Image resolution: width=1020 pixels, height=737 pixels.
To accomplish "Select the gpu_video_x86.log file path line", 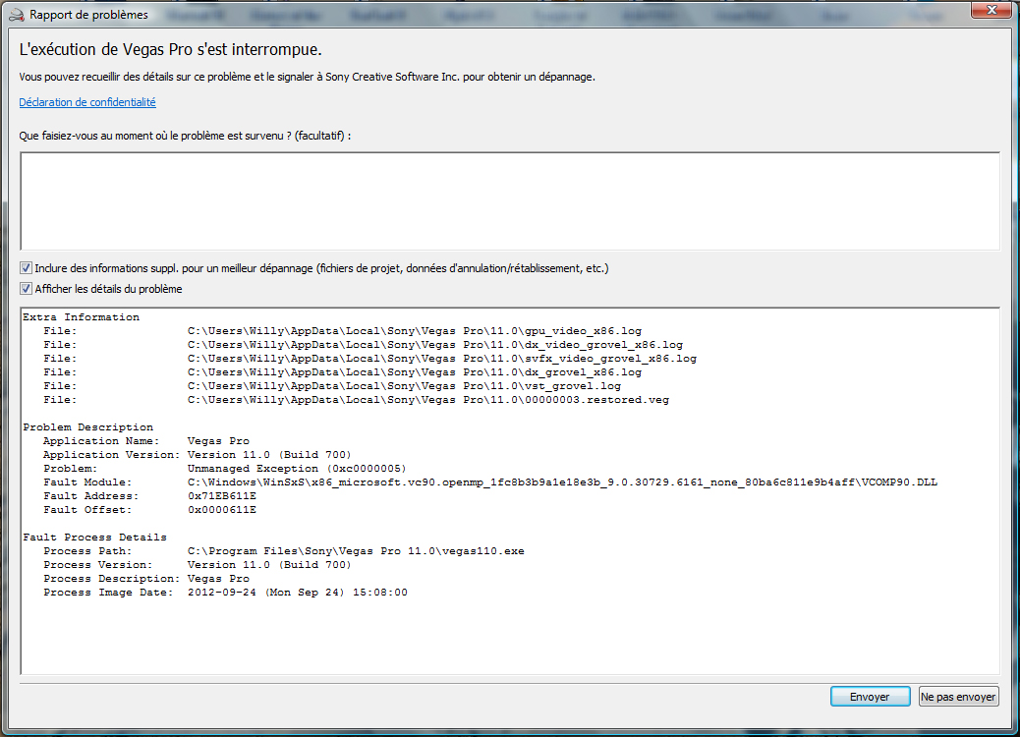I will 415,331.
